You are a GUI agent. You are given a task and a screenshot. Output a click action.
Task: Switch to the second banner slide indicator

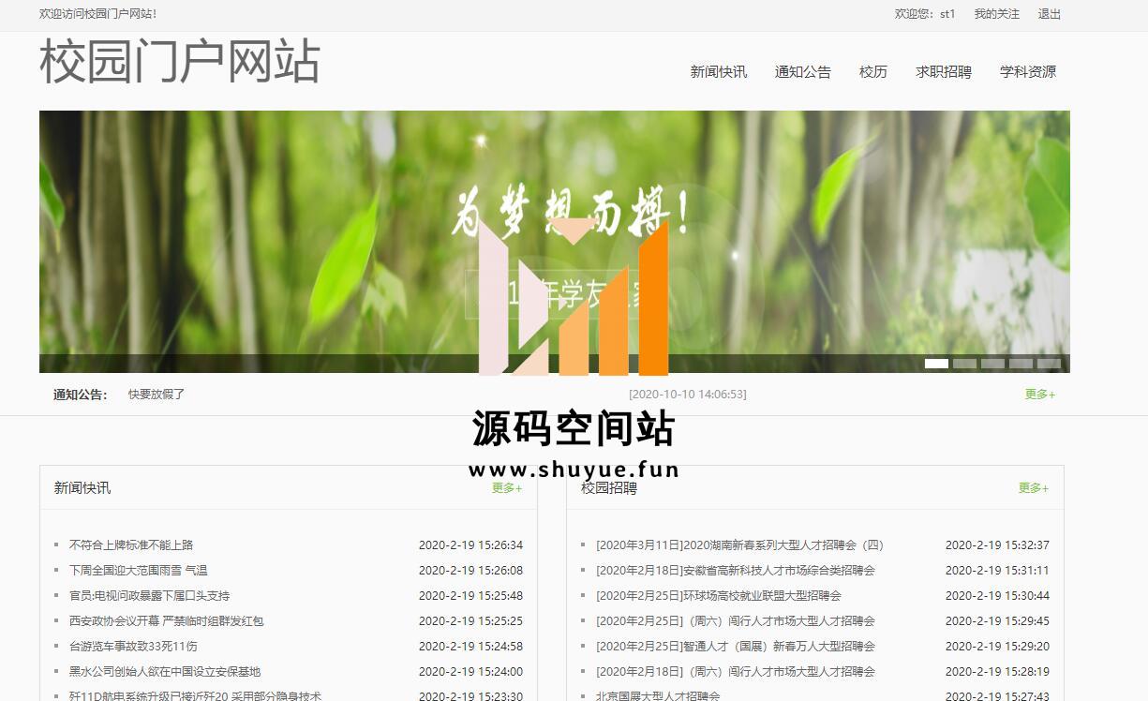coord(964,364)
